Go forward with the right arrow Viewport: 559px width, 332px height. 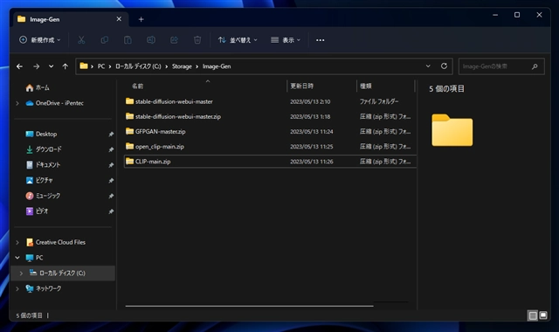coord(37,66)
